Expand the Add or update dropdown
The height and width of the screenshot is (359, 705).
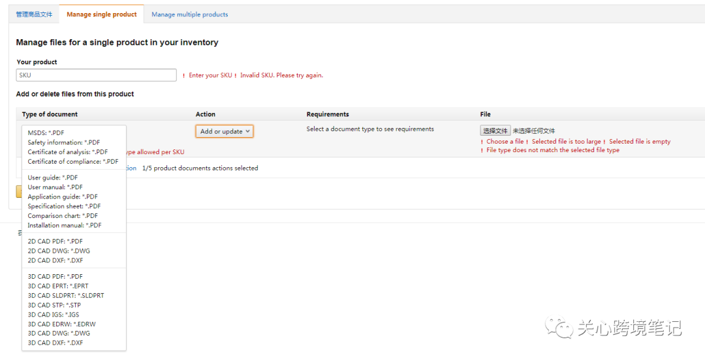tap(225, 131)
